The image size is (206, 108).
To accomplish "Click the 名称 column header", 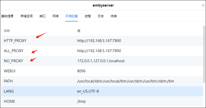I will 7,31.
